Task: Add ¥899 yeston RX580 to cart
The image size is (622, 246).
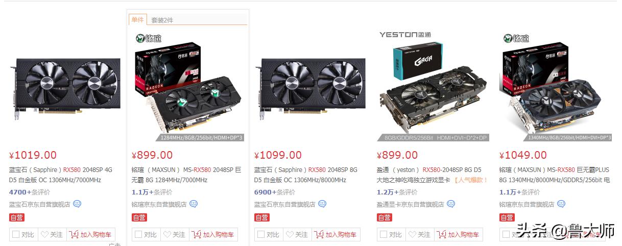Action: [459, 234]
